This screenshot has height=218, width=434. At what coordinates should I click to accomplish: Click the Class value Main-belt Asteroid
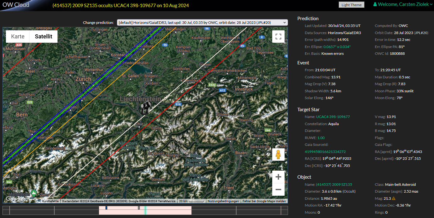[401, 185]
